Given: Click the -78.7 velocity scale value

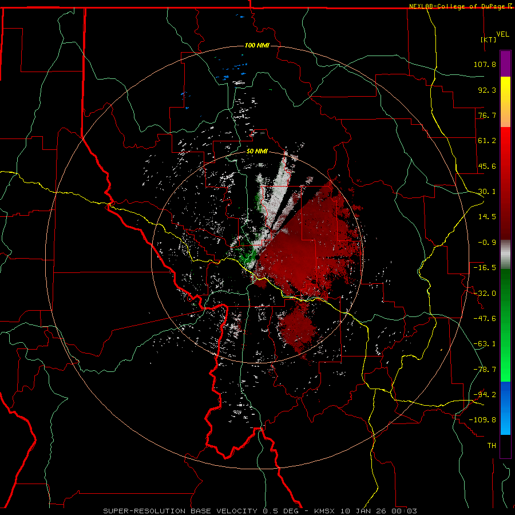Looking at the screenshot, I should pyautogui.click(x=485, y=370).
